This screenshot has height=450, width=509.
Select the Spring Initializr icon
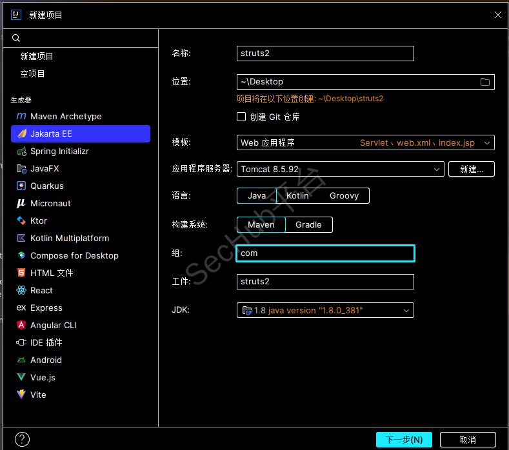pyautogui.click(x=21, y=152)
